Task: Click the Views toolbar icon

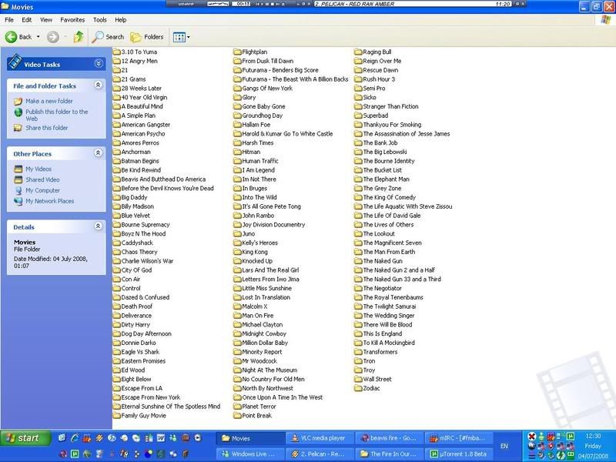Action: [x=179, y=37]
